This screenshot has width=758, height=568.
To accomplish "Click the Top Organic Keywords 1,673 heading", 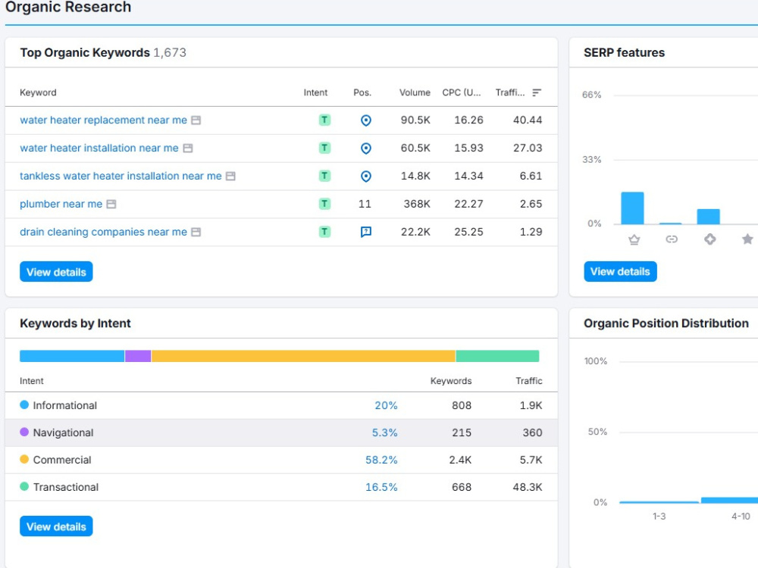I will pos(103,53).
